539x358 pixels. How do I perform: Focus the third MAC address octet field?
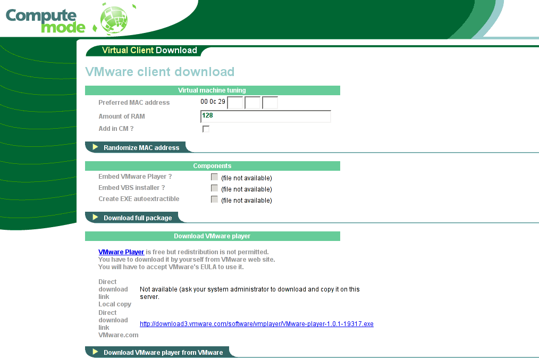(270, 103)
